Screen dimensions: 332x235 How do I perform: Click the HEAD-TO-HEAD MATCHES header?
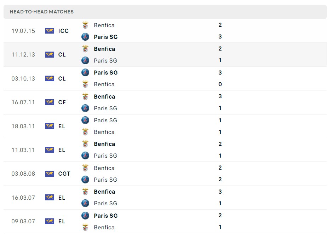point(41,12)
